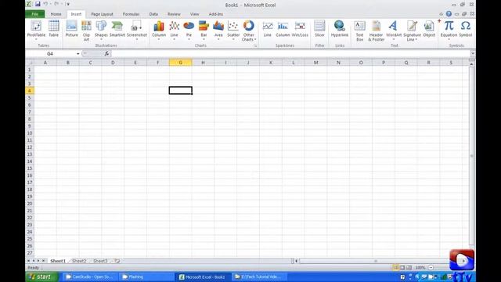
Task: Insert a Win/Loss sparkline
Action: click(300, 29)
